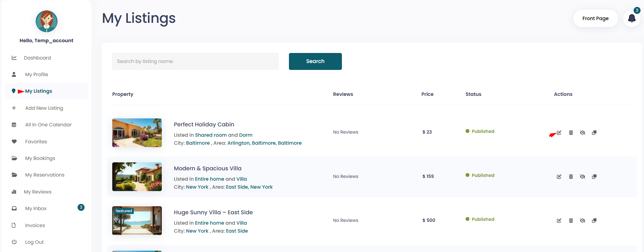
Task: Edit the Huge Sunny Villa listing
Action: [559, 221]
